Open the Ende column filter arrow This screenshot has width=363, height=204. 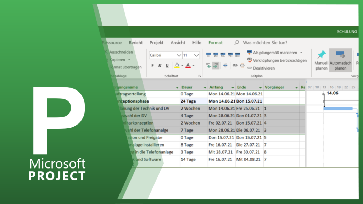(261, 87)
